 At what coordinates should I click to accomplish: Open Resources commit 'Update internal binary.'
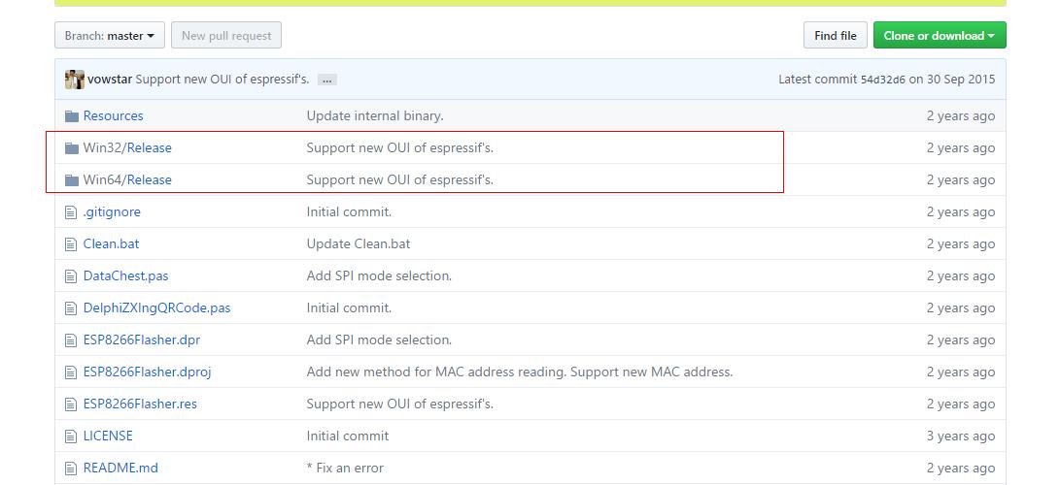[375, 116]
